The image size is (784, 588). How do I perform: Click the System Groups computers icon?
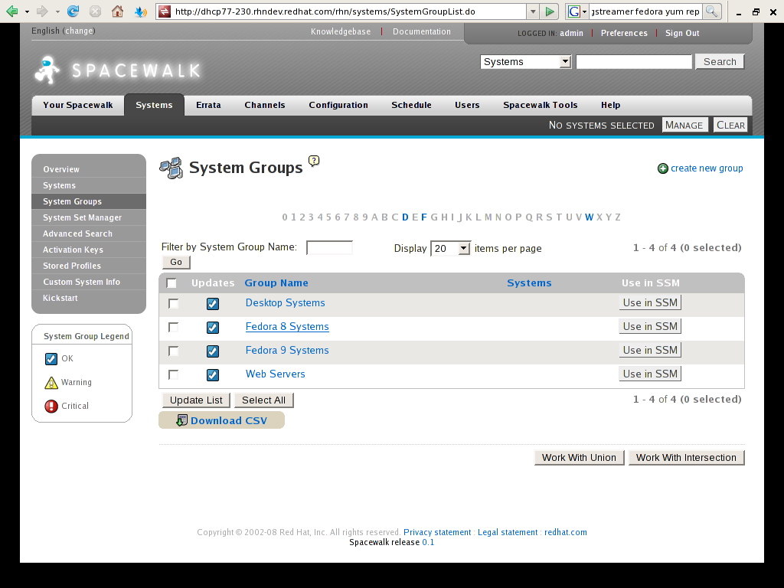pyautogui.click(x=171, y=168)
